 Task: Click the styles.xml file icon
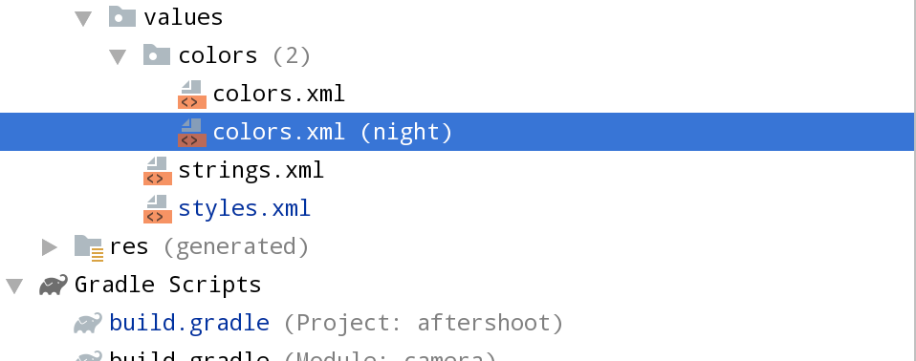(158, 209)
